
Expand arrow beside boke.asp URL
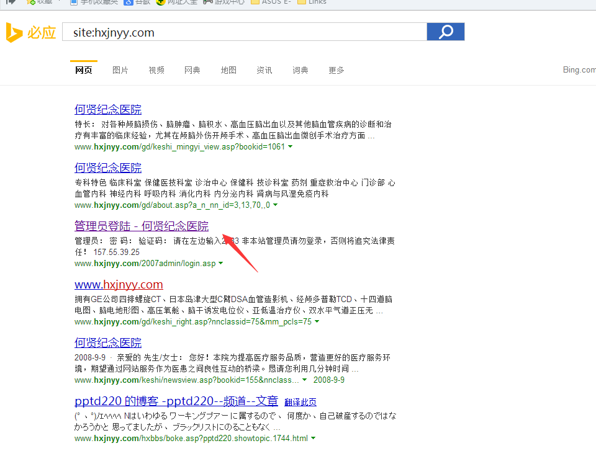pos(313,438)
